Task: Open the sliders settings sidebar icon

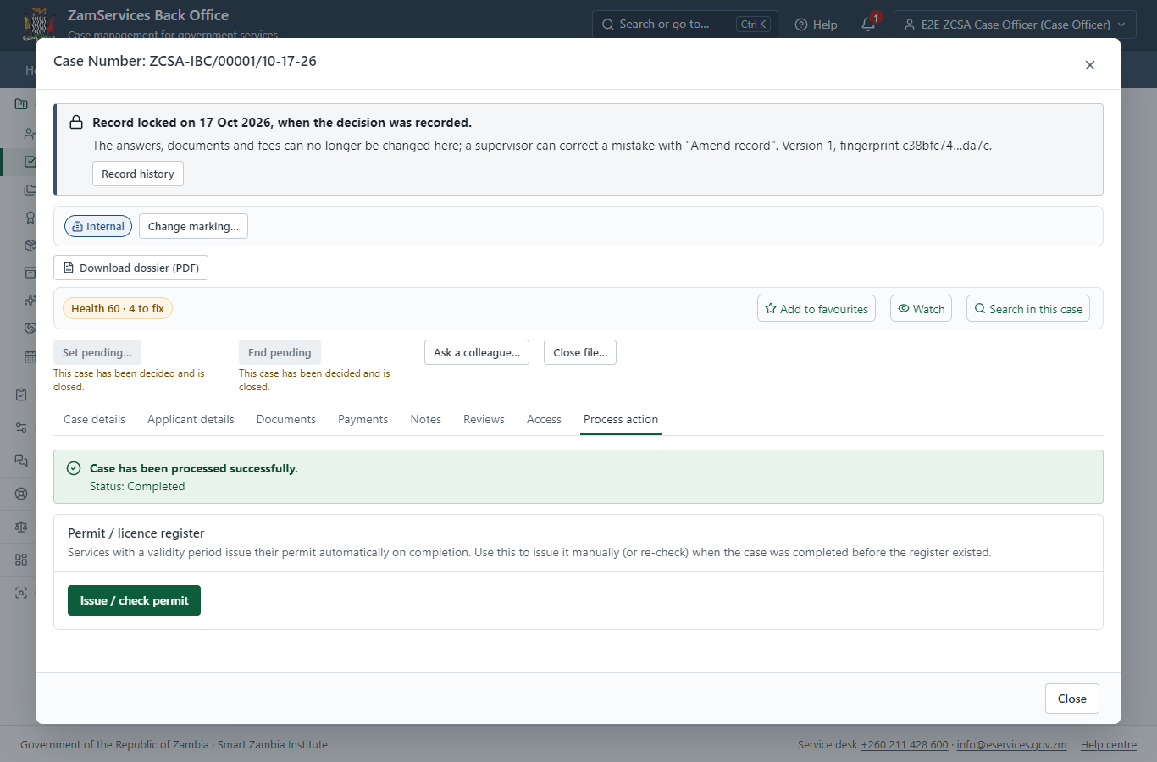Action: [21, 428]
